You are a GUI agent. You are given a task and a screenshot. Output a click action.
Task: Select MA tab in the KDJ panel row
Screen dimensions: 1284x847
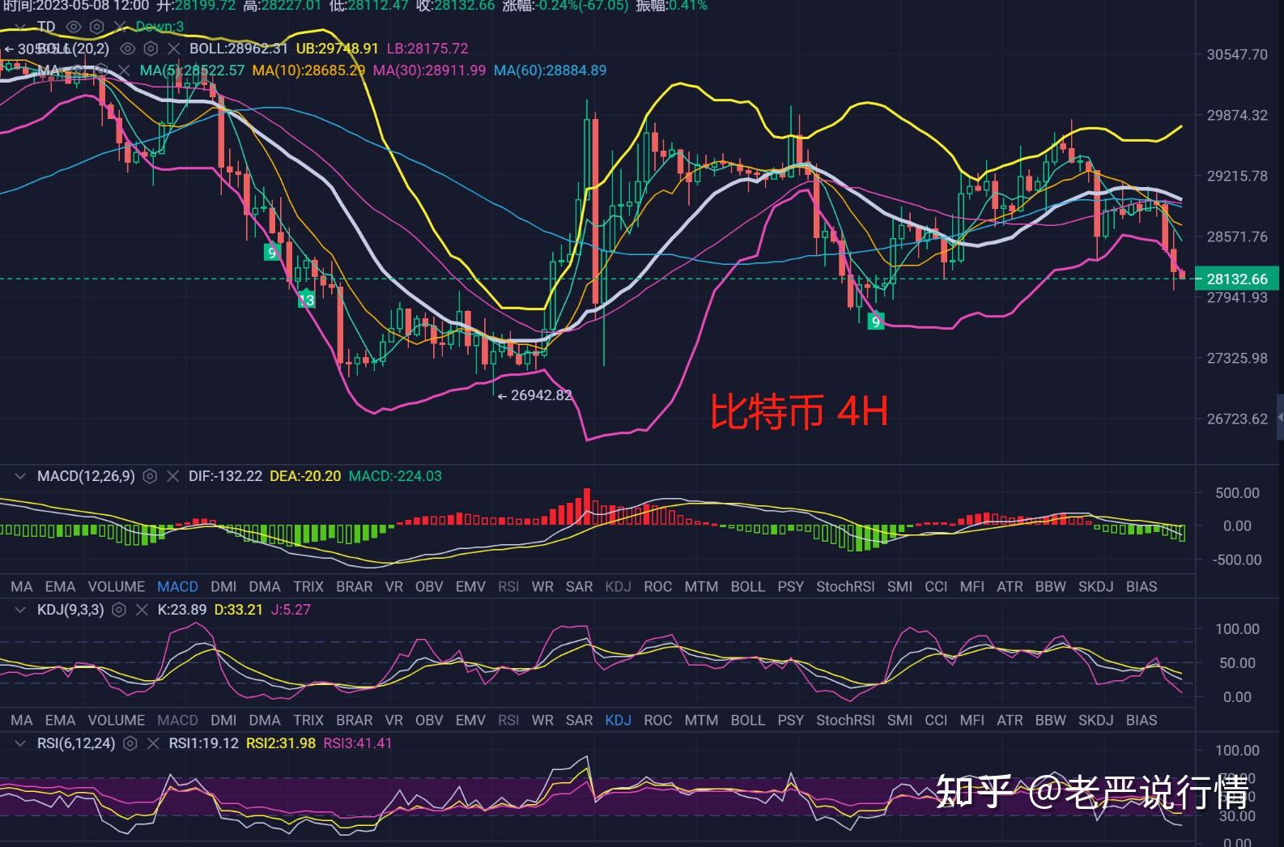tap(22, 720)
